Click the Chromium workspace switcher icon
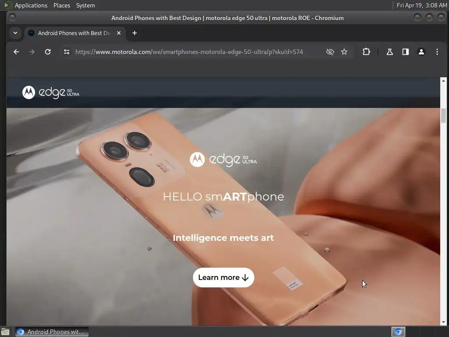This screenshot has height=337, width=449. click(398, 332)
